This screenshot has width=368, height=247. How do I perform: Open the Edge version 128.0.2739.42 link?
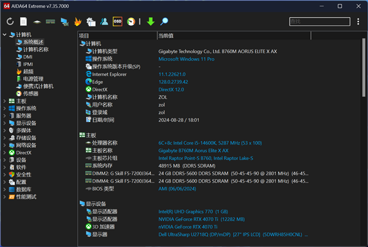coord(173,82)
